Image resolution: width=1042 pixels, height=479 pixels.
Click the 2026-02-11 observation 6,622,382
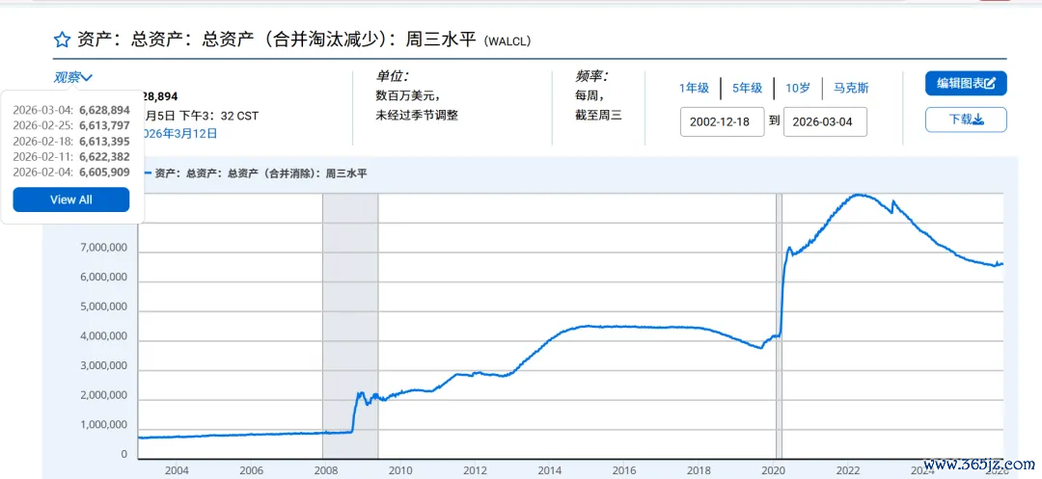click(104, 156)
